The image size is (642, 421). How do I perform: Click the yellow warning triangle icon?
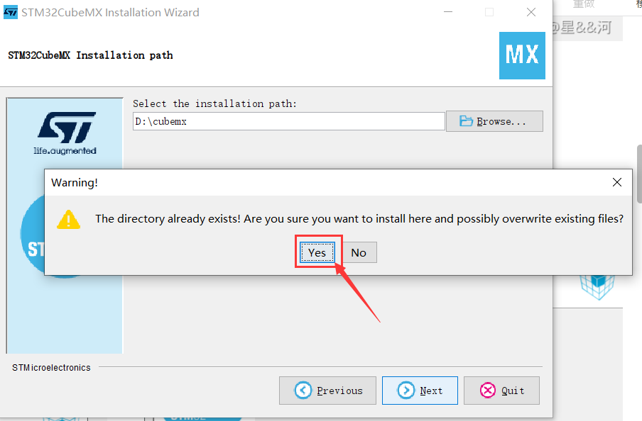[x=68, y=220]
